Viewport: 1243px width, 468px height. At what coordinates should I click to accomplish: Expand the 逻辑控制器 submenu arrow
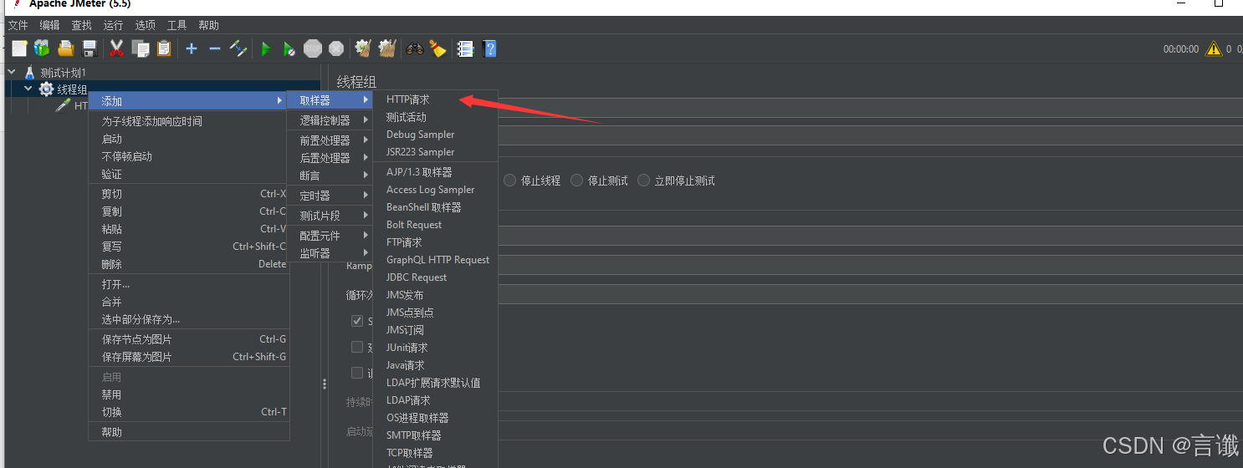[366, 120]
